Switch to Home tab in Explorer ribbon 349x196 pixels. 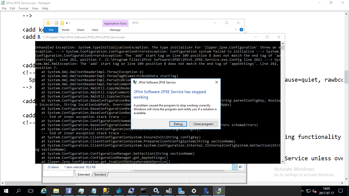(x=66, y=30)
